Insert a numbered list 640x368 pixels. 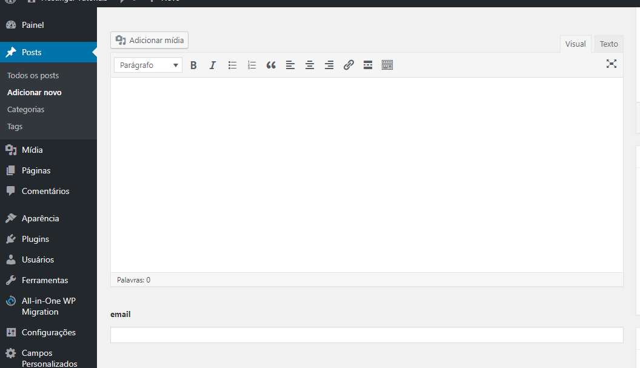coord(252,65)
